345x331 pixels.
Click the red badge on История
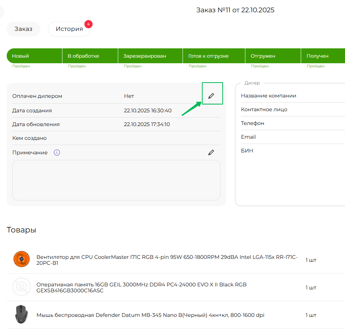(88, 24)
